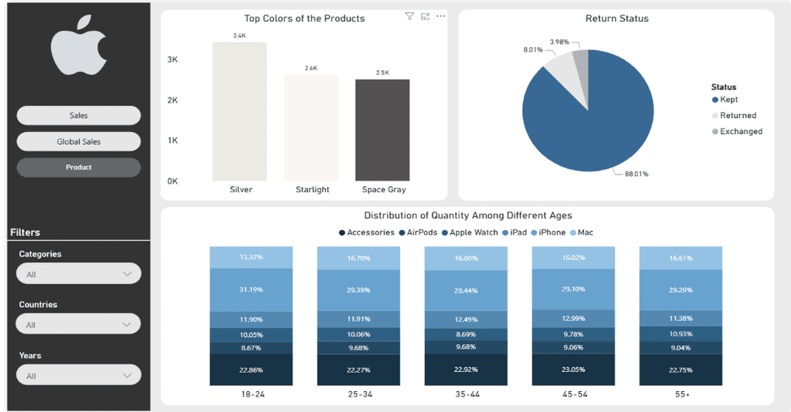Select the Space Gray bar
Image resolution: width=791 pixels, height=412 pixels.
[x=382, y=130]
